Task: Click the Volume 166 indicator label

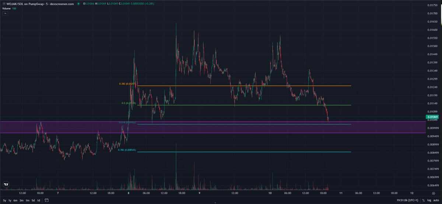Action: pyautogui.click(x=8, y=8)
